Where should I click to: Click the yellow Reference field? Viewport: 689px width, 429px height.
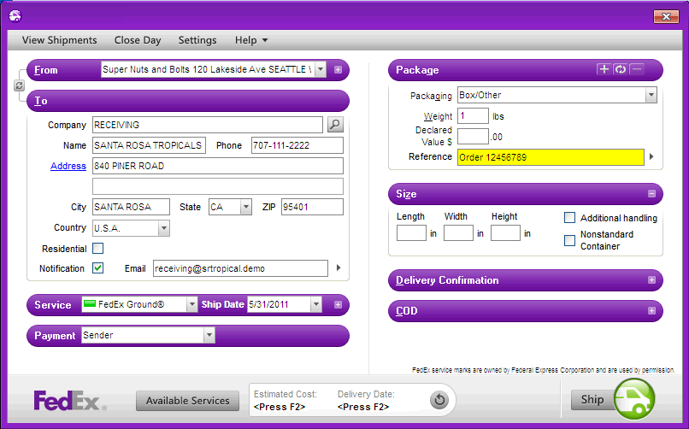tap(551, 157)
